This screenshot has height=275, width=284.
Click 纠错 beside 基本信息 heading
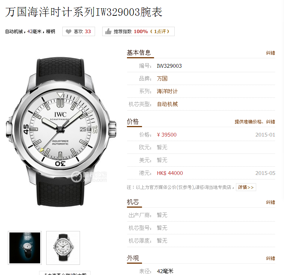[270, 53]
